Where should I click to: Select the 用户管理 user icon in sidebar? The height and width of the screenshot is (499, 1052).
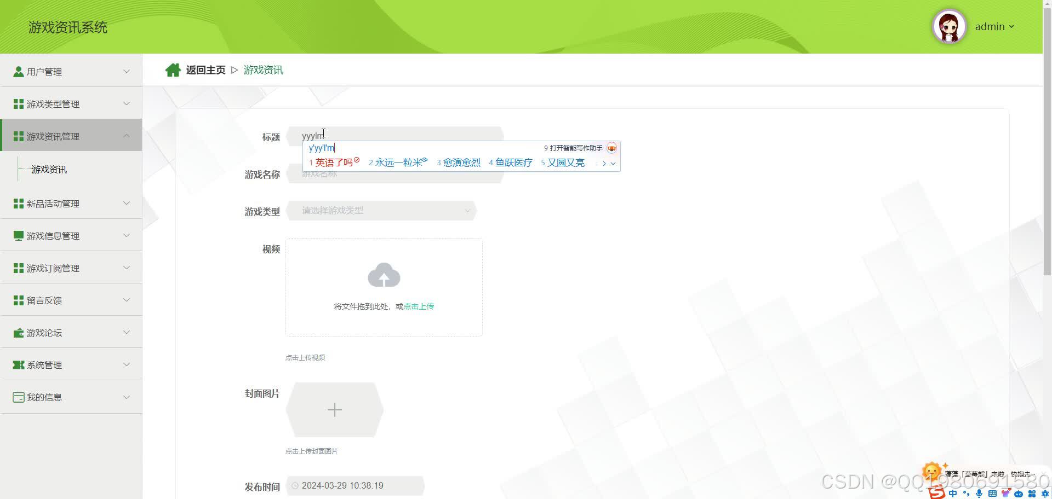[x=18, y=71]
